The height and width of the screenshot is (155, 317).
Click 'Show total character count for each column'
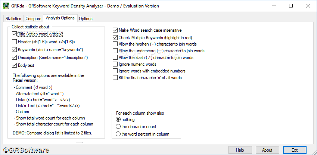53,124
